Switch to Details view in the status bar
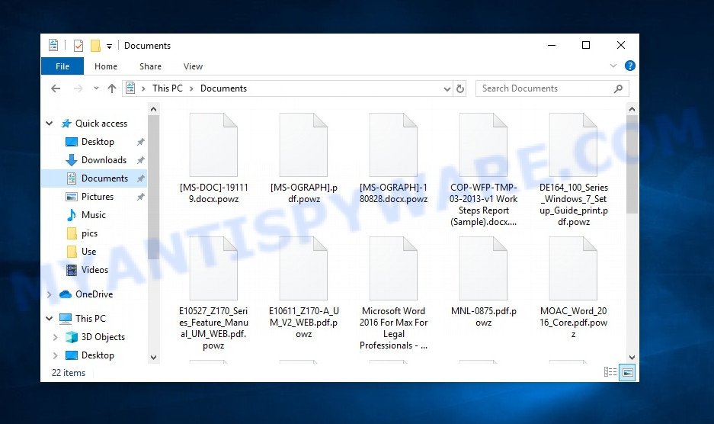The width and height of the screenshot is (714, 424). [610, 372]
